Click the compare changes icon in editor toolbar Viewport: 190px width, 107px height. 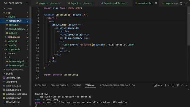coord(181,3)
